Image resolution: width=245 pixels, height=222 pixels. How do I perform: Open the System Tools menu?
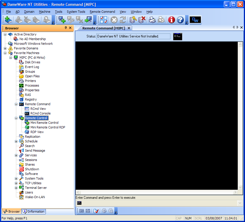click(x=76, y=12)
